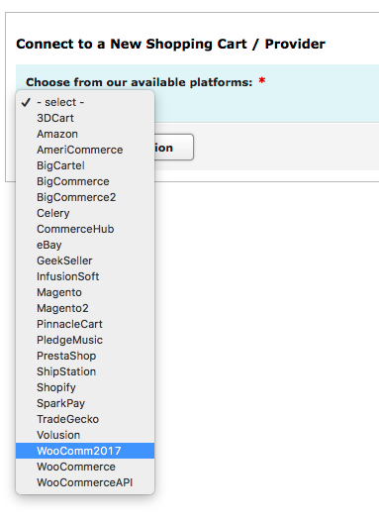Choose the Magento option
Screen dimensions: 379x523
click(x=85, y=292)
